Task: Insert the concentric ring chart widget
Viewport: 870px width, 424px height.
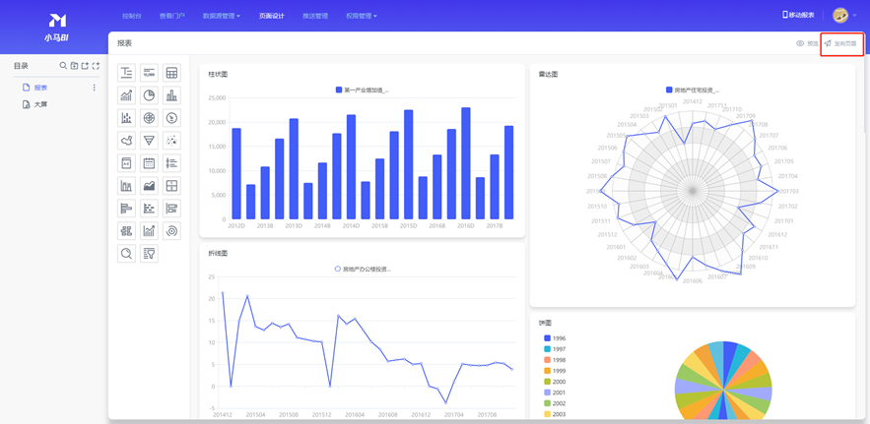Action: (172, 230)
